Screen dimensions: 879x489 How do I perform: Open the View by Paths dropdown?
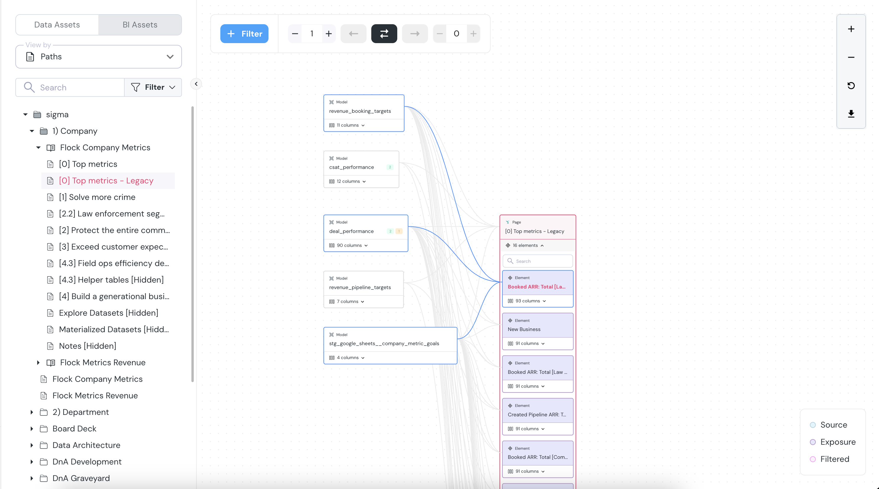[98, 57]
